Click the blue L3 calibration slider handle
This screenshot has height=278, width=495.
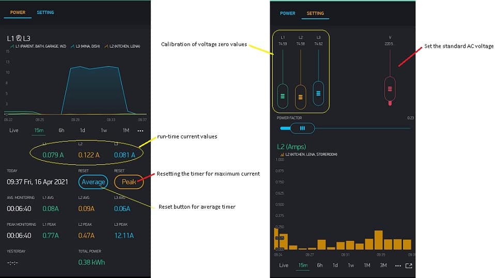(318, 94)
